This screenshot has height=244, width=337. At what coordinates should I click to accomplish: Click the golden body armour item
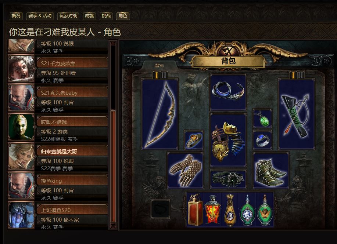pos(228,140)
